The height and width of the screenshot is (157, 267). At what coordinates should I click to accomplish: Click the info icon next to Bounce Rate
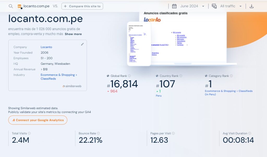pos(98,133)
